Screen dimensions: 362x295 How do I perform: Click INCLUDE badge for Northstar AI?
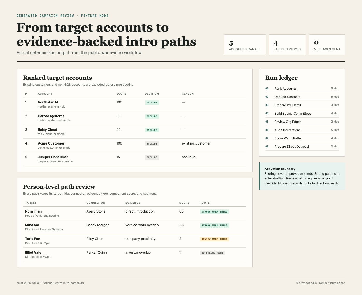coord(152,103)
